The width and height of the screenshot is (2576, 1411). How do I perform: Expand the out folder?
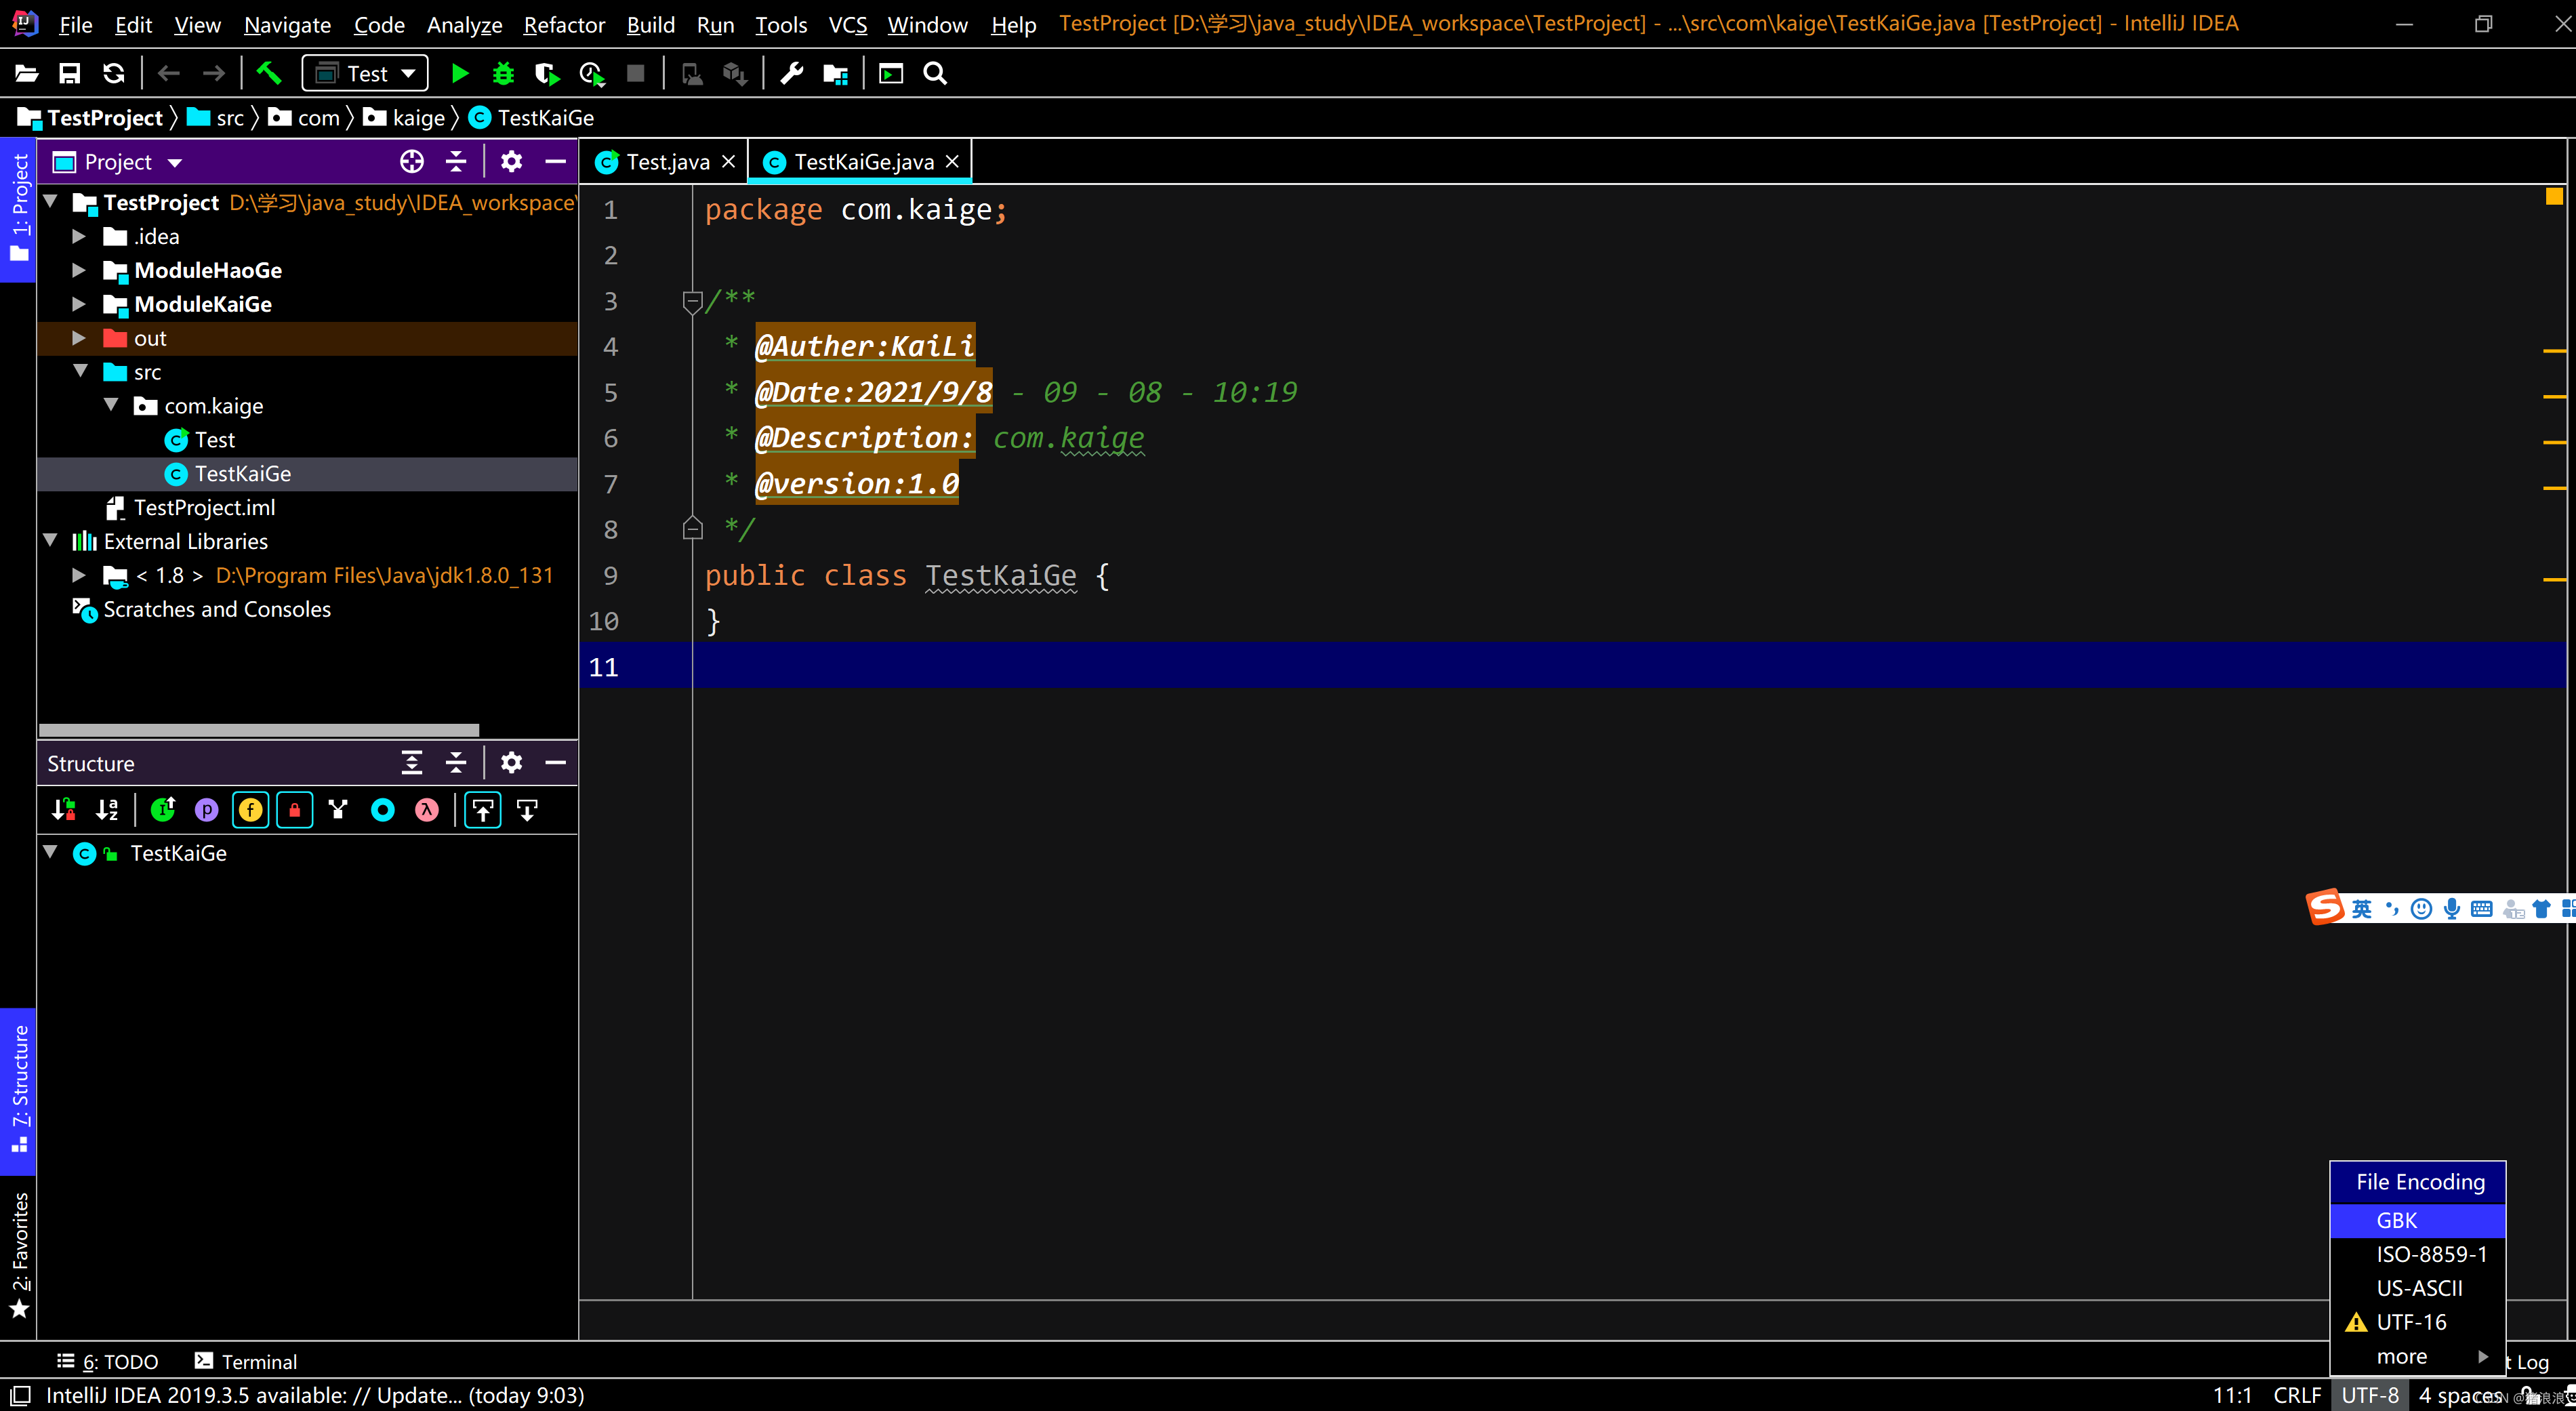(79, 338)
